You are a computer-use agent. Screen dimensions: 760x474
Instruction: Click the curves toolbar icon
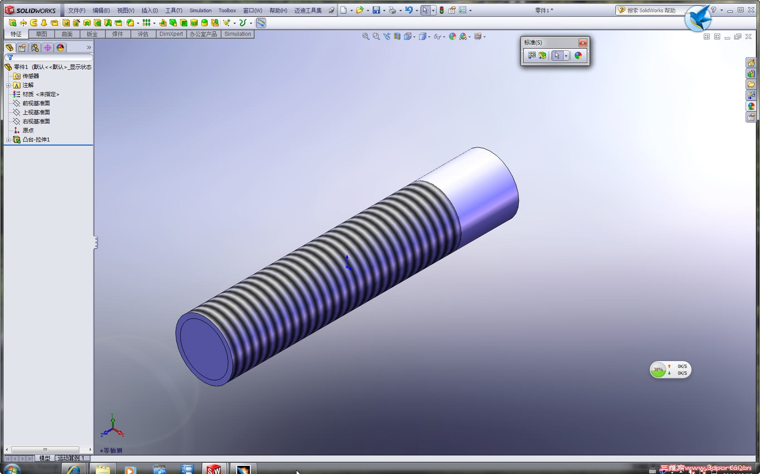tap(243, 23)
